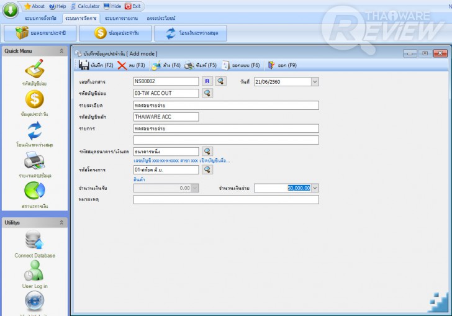Click the blue arrows transfer icon in Quick Menu
This screenshot has width=452, height=316.
pos(35,130)
